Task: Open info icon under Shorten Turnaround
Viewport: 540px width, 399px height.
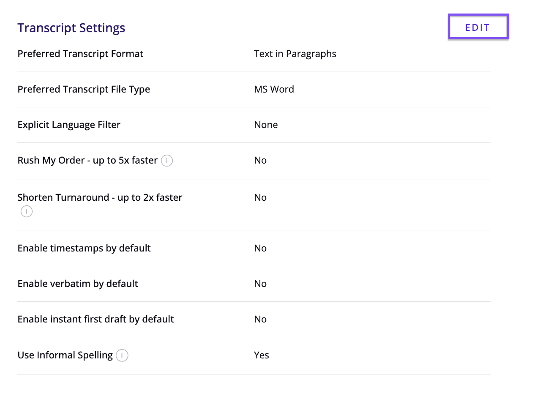Action: 27,211
